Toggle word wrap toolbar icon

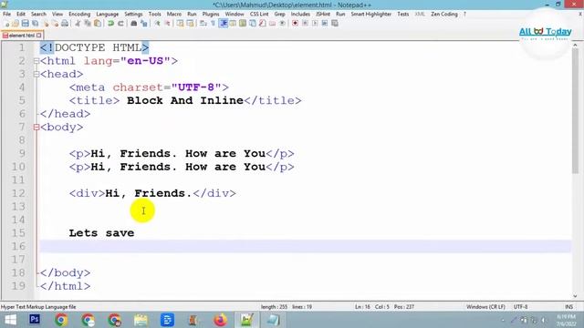tap(203, 24)
